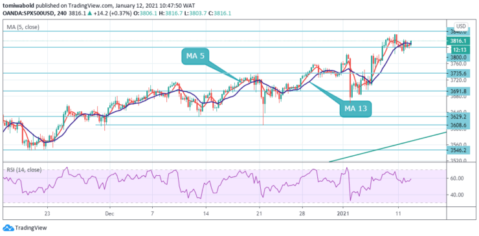Click the RSI 40.00 scale label
Screen dimensions: 479x236
(457, 195)
